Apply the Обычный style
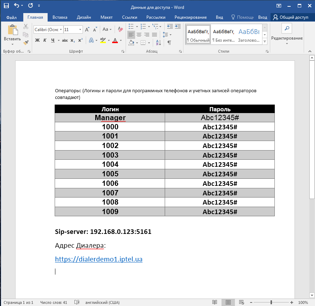 (x=198, y=34)
